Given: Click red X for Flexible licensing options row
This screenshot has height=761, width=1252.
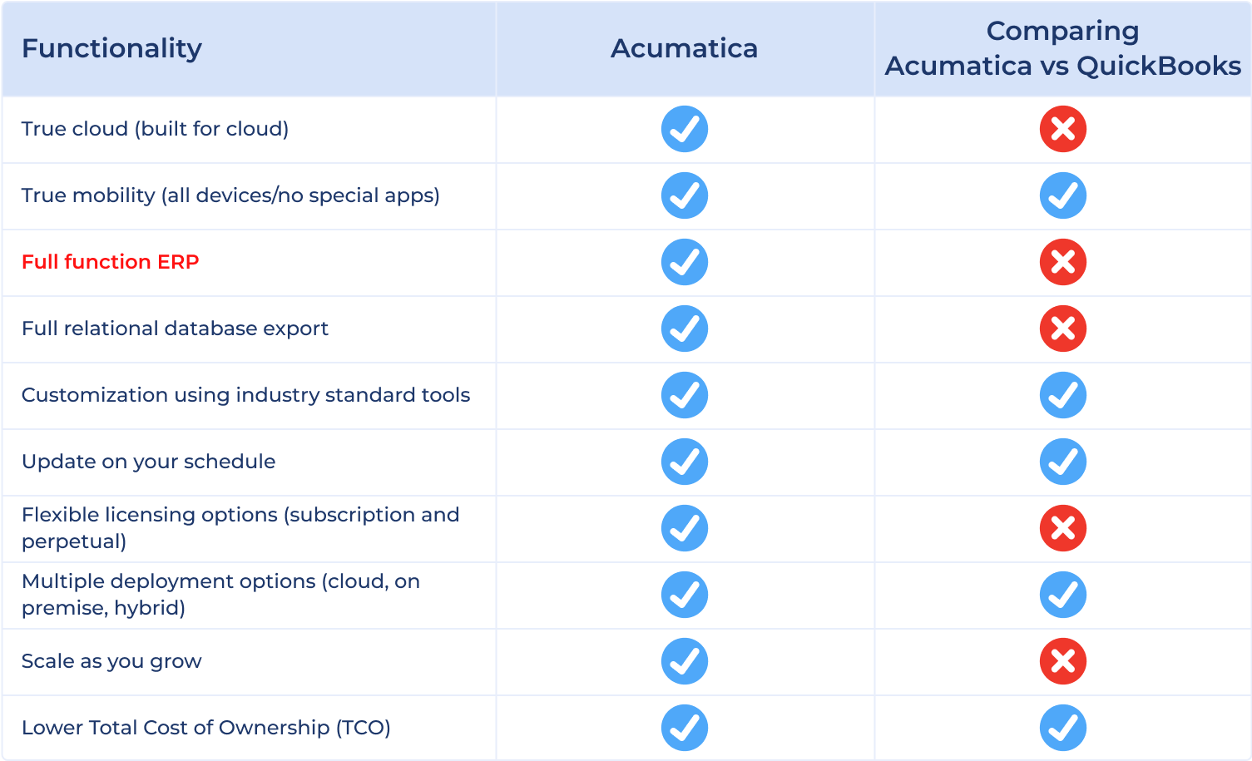Looking at the screenshot, I should (x=1063, y=528).
